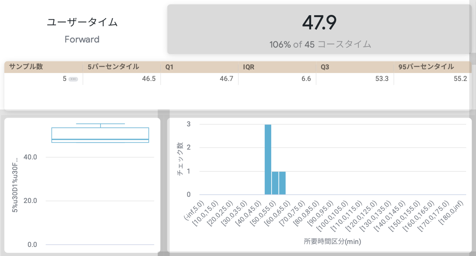Screen dimensions: 476x256
Task: Select the tallest histogram bar with count 3
Action: pyautogui.click(x=268, y=159)
